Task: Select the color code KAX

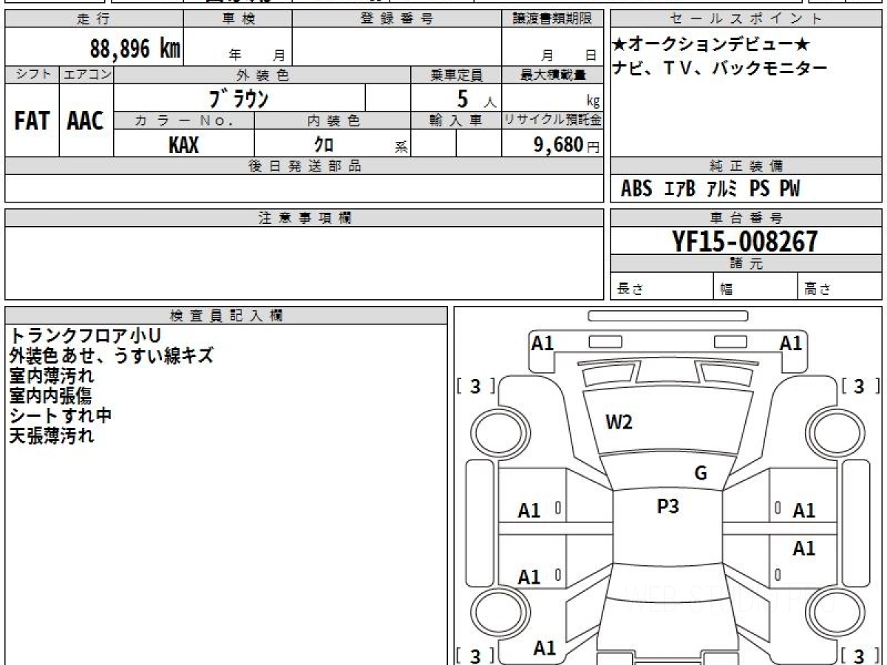Action: click(x=183, y=145)
